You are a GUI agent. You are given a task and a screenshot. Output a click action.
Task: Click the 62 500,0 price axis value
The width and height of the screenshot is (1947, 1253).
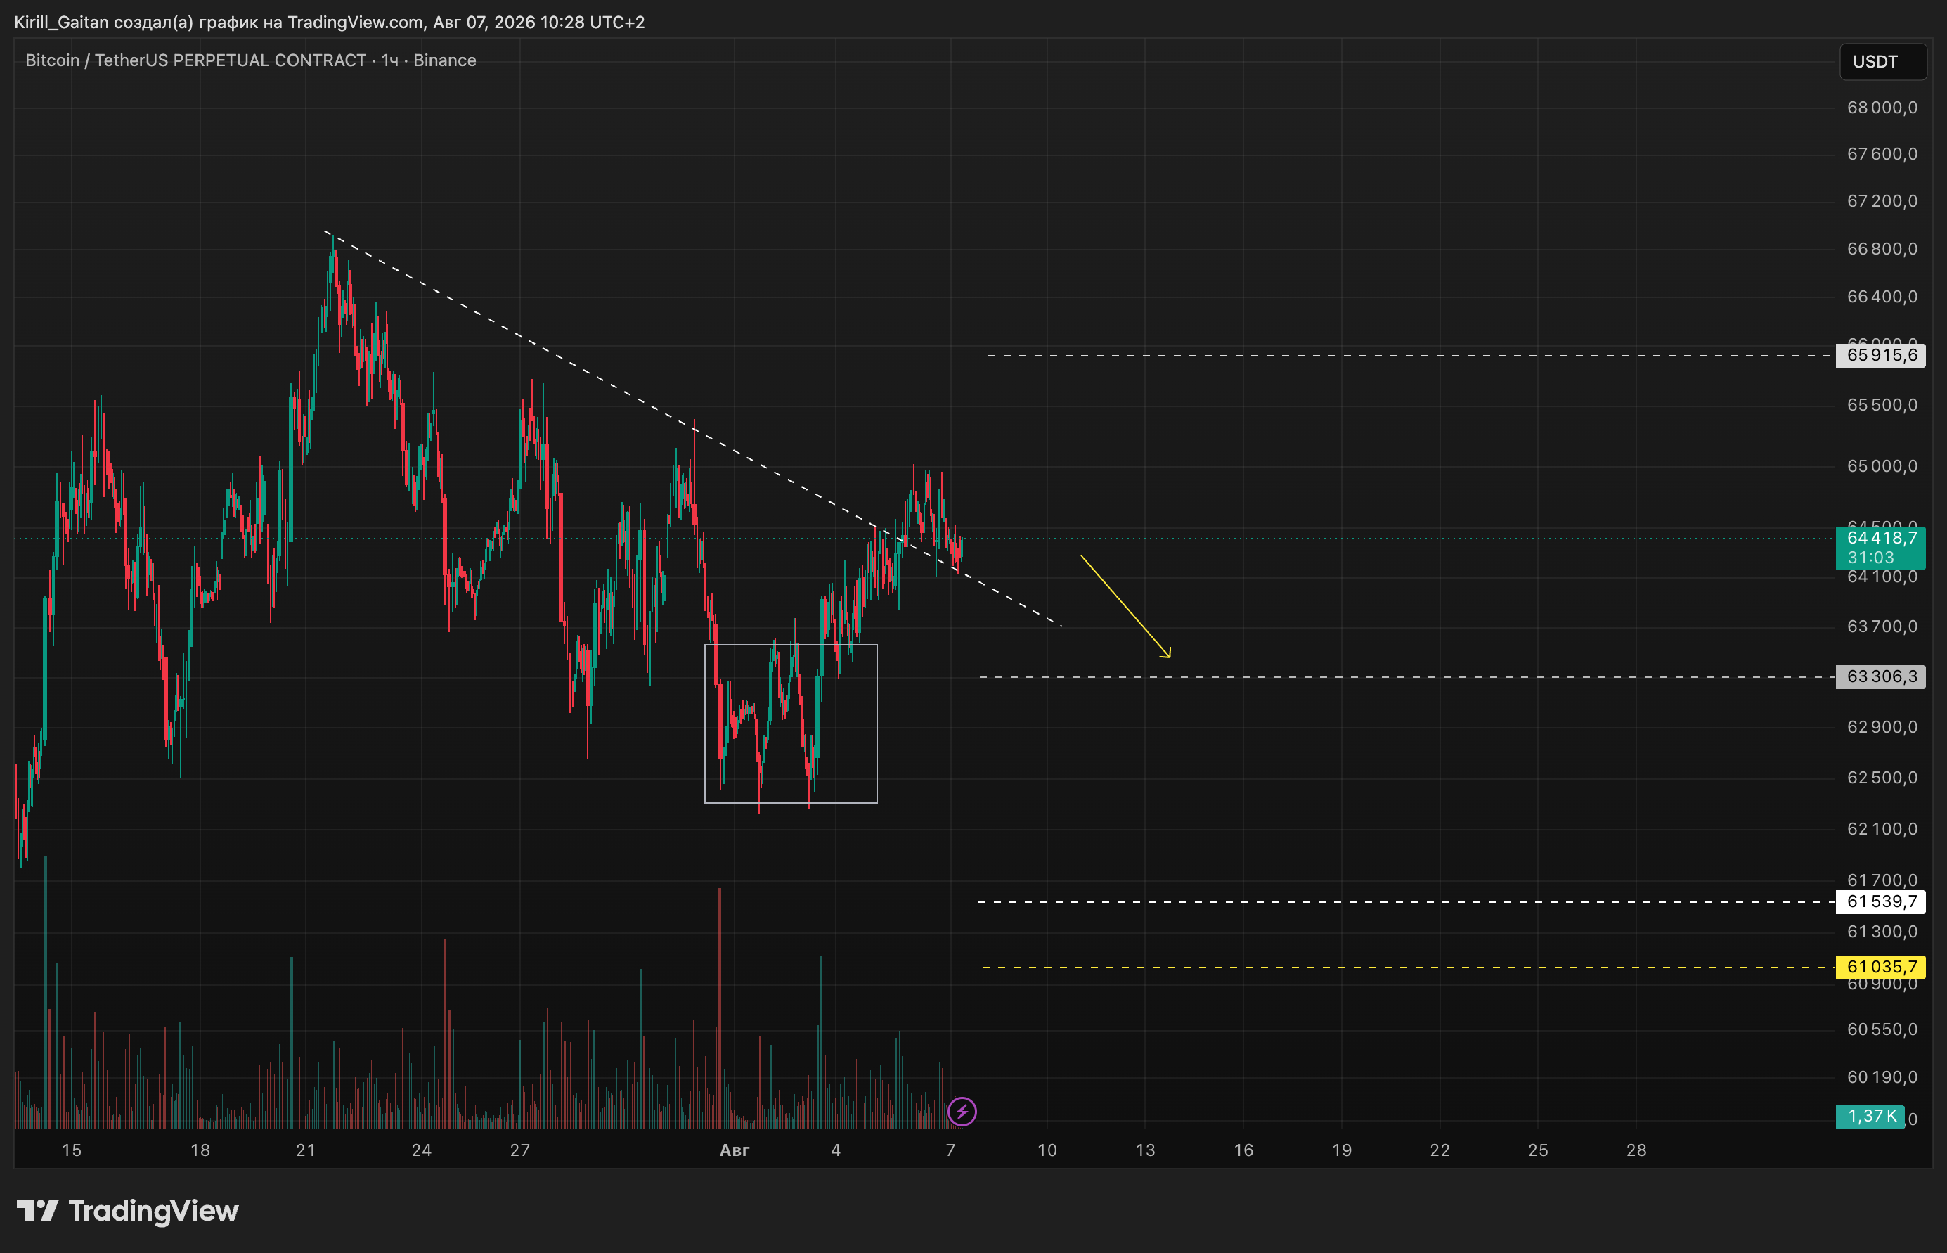1882,778
